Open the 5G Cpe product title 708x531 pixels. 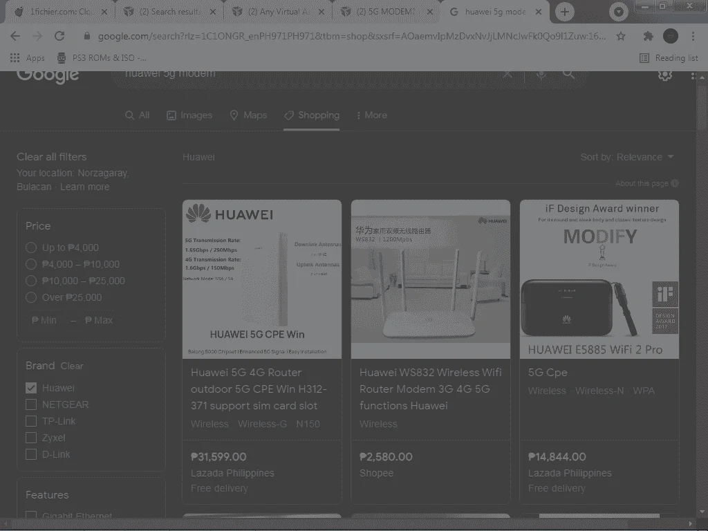(548, 373)
